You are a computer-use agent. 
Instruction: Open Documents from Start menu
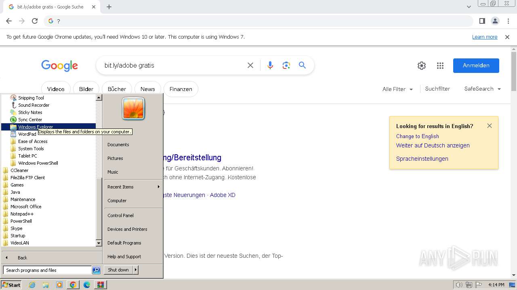click(x=118, y=145)
